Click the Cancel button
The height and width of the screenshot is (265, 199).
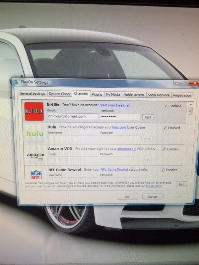click(153, 196)
